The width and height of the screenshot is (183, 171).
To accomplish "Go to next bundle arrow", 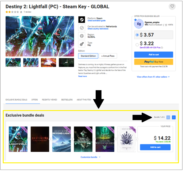I will click(x=174, y=117).
